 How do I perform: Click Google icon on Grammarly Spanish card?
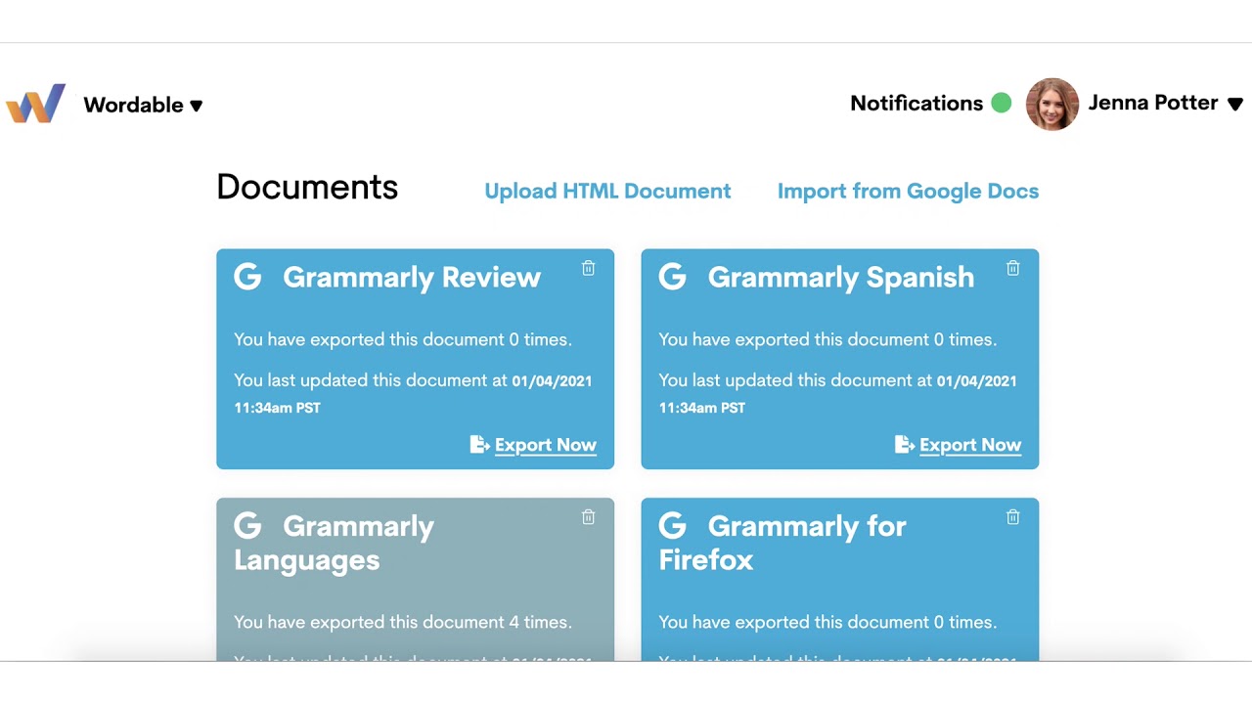click(x=672, y=277)
